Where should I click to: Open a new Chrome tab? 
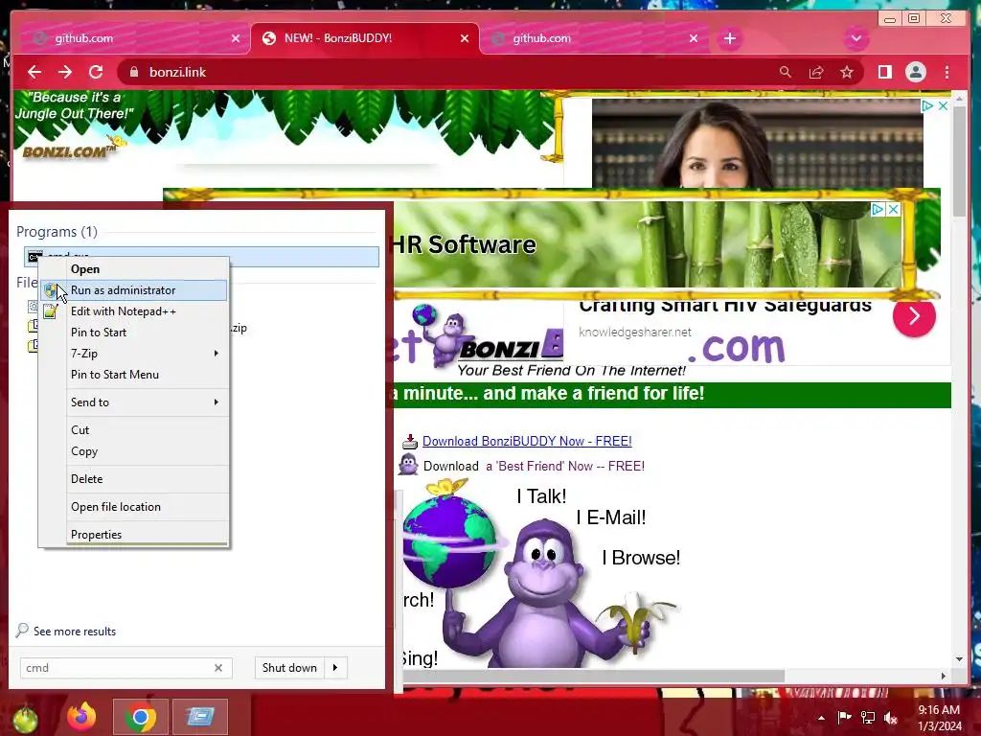pyautogui.click(x=729, y=38)
